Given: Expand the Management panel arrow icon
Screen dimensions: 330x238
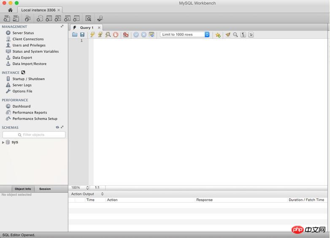Looking at the screenshot, I should coord(62,26).
